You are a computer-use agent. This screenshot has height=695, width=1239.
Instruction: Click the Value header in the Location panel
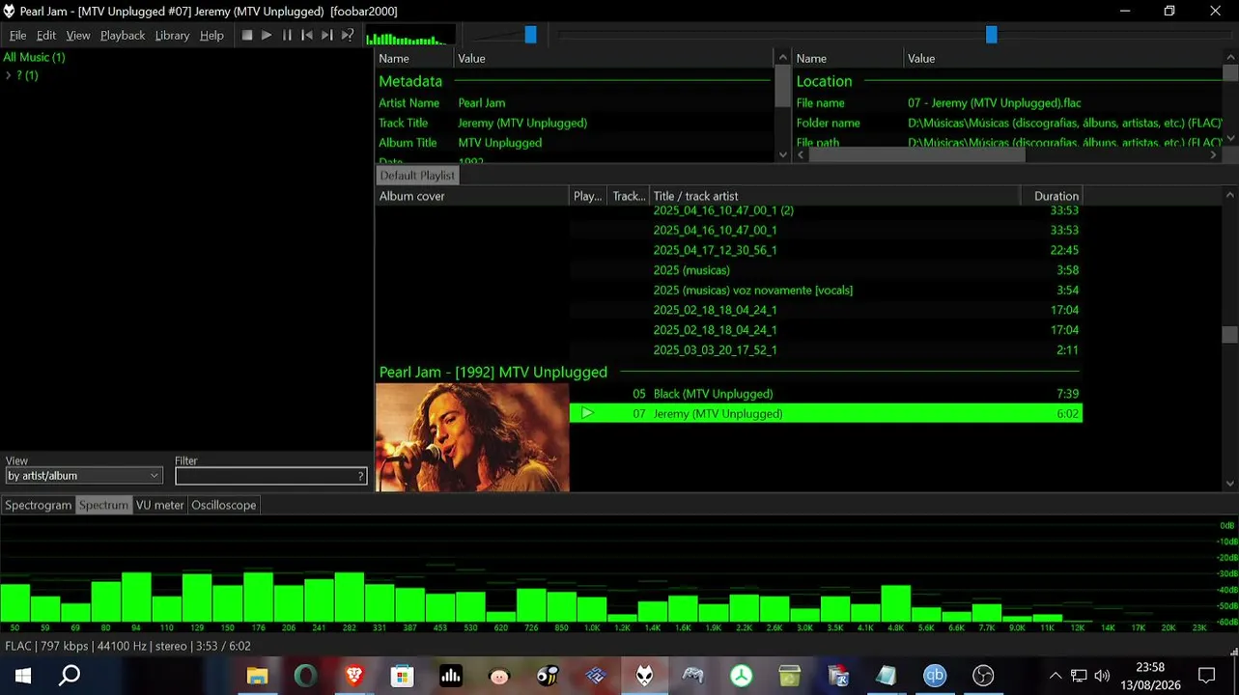[1063, 59]
